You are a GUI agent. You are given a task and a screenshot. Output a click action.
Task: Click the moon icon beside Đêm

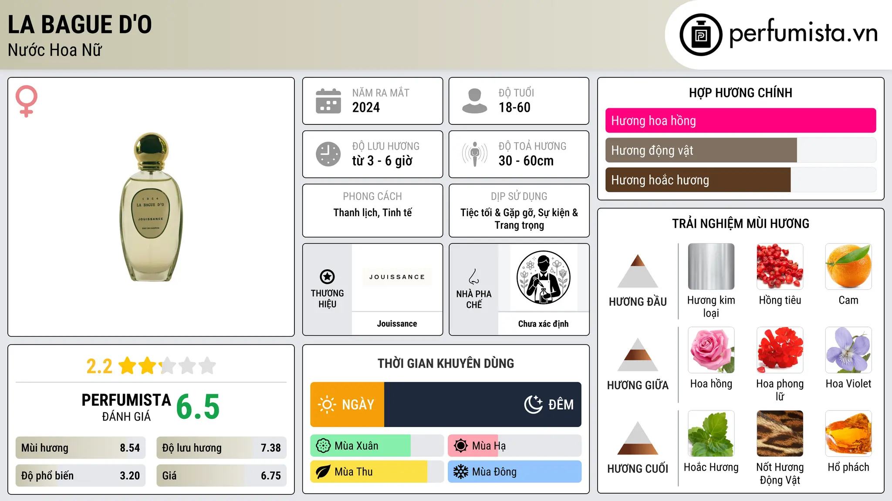(x=534, y=404)
